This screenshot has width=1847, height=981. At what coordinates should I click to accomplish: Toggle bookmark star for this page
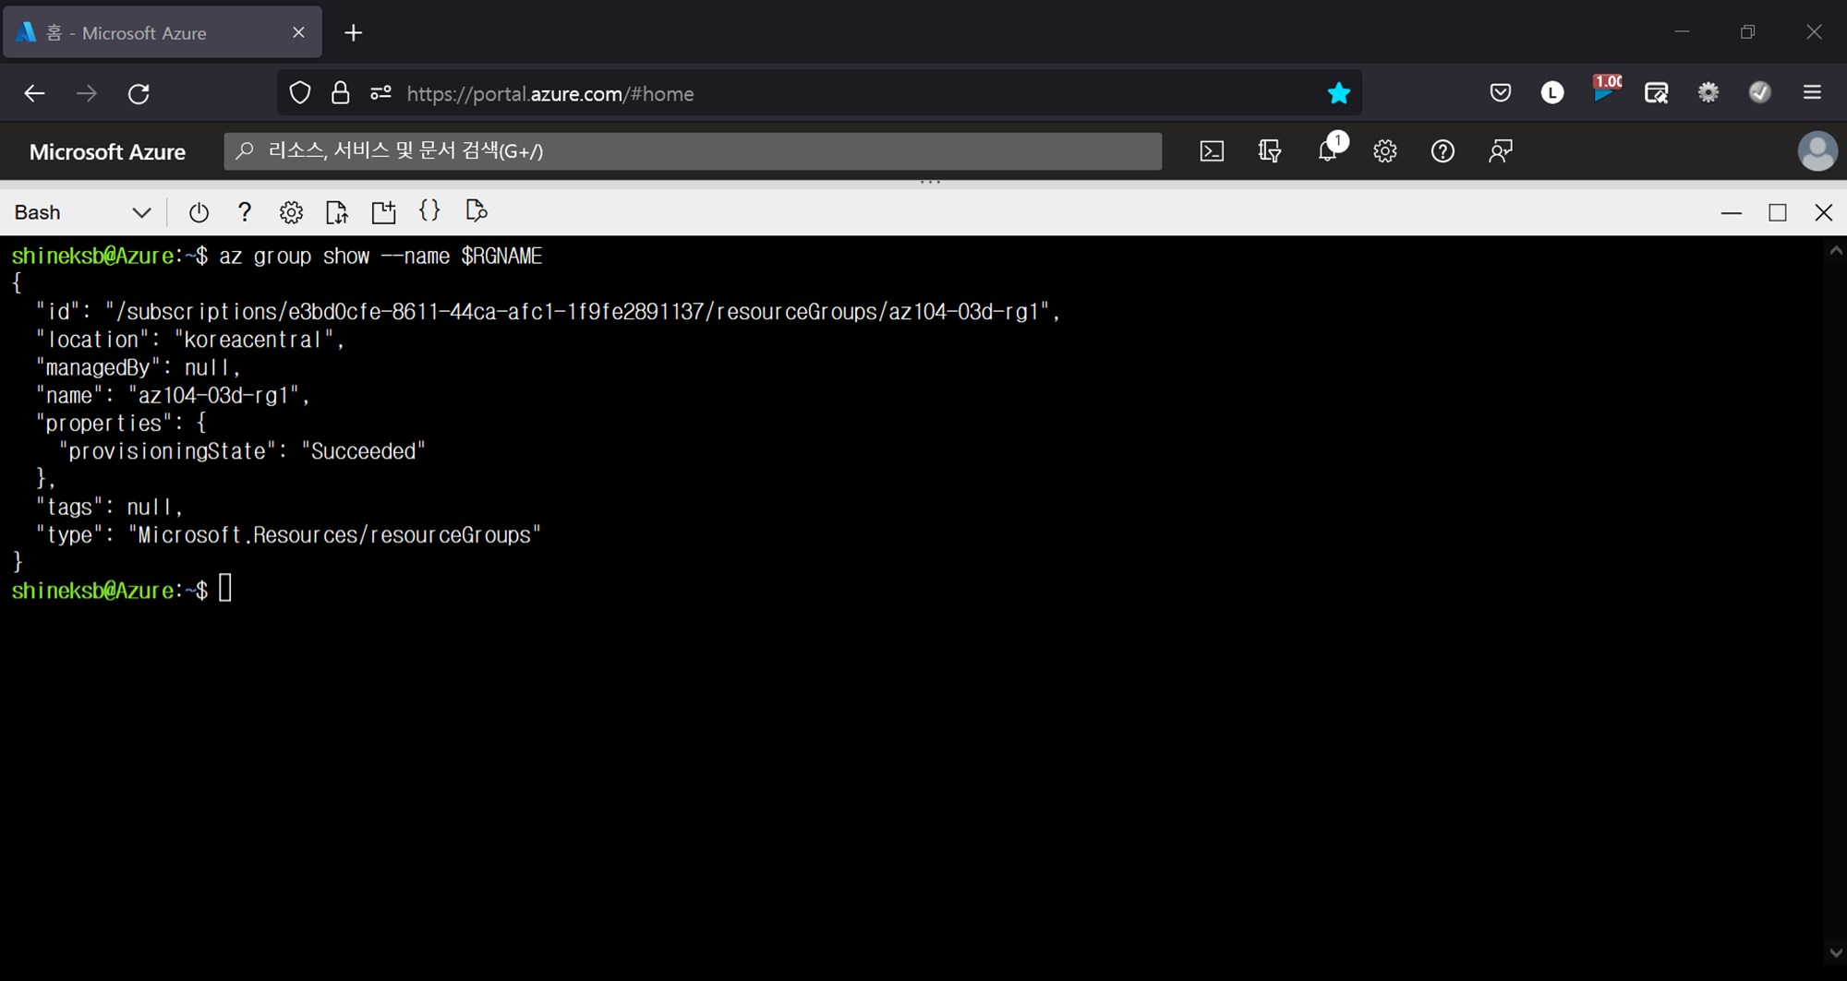tap(1338, 93)
